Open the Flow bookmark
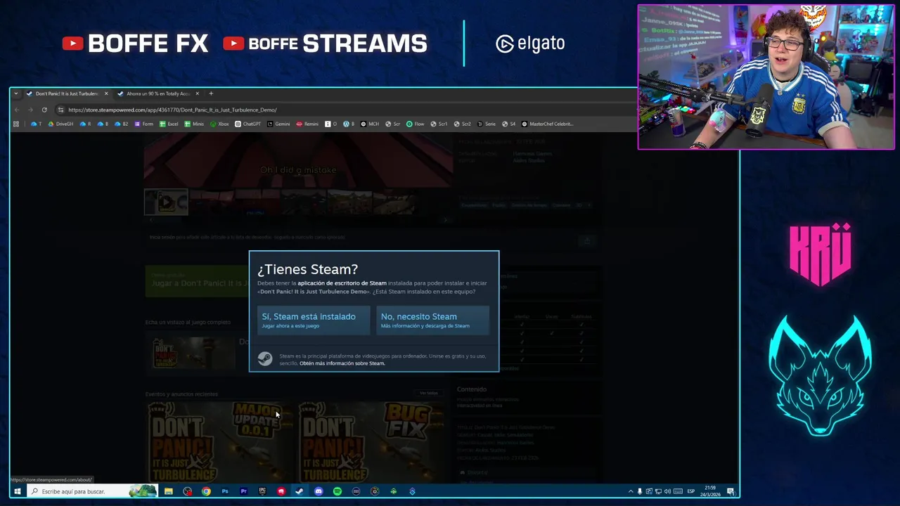 [415, 124]
